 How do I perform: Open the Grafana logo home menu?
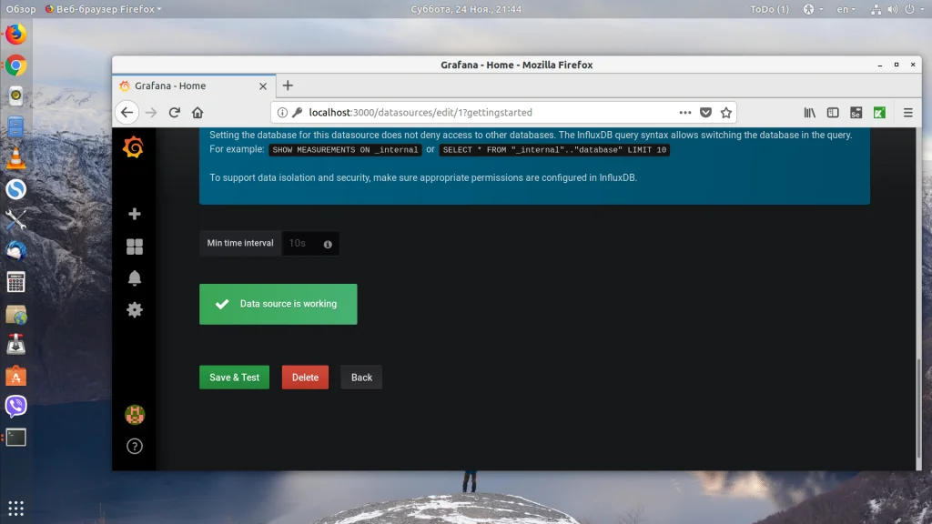click(134, 147)
